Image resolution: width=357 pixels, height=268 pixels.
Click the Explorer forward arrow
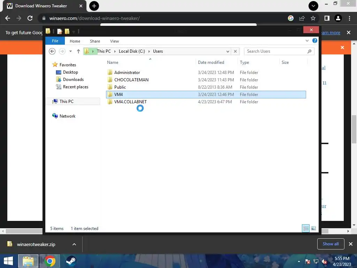(x=62, y=51)
